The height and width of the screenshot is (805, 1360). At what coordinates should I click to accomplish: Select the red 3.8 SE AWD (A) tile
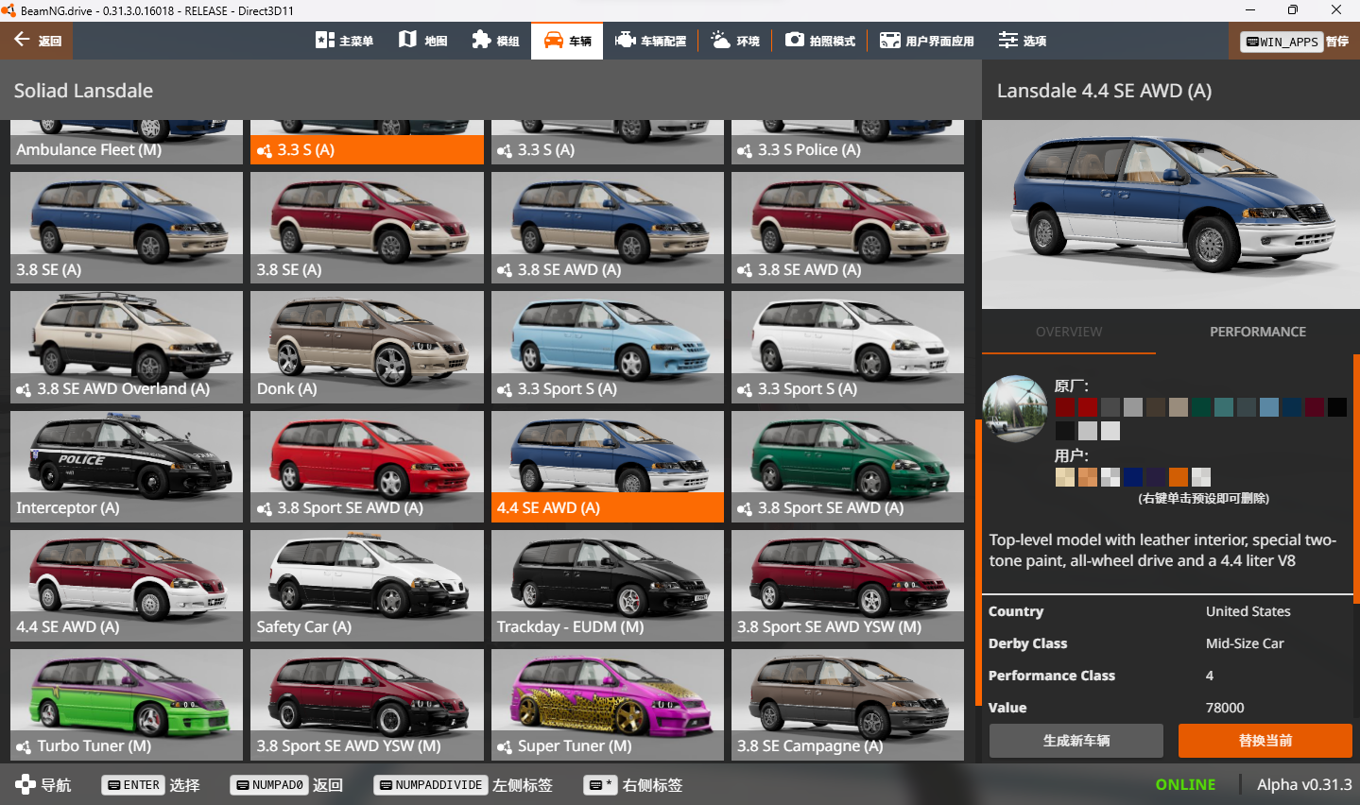coord(848,228)
